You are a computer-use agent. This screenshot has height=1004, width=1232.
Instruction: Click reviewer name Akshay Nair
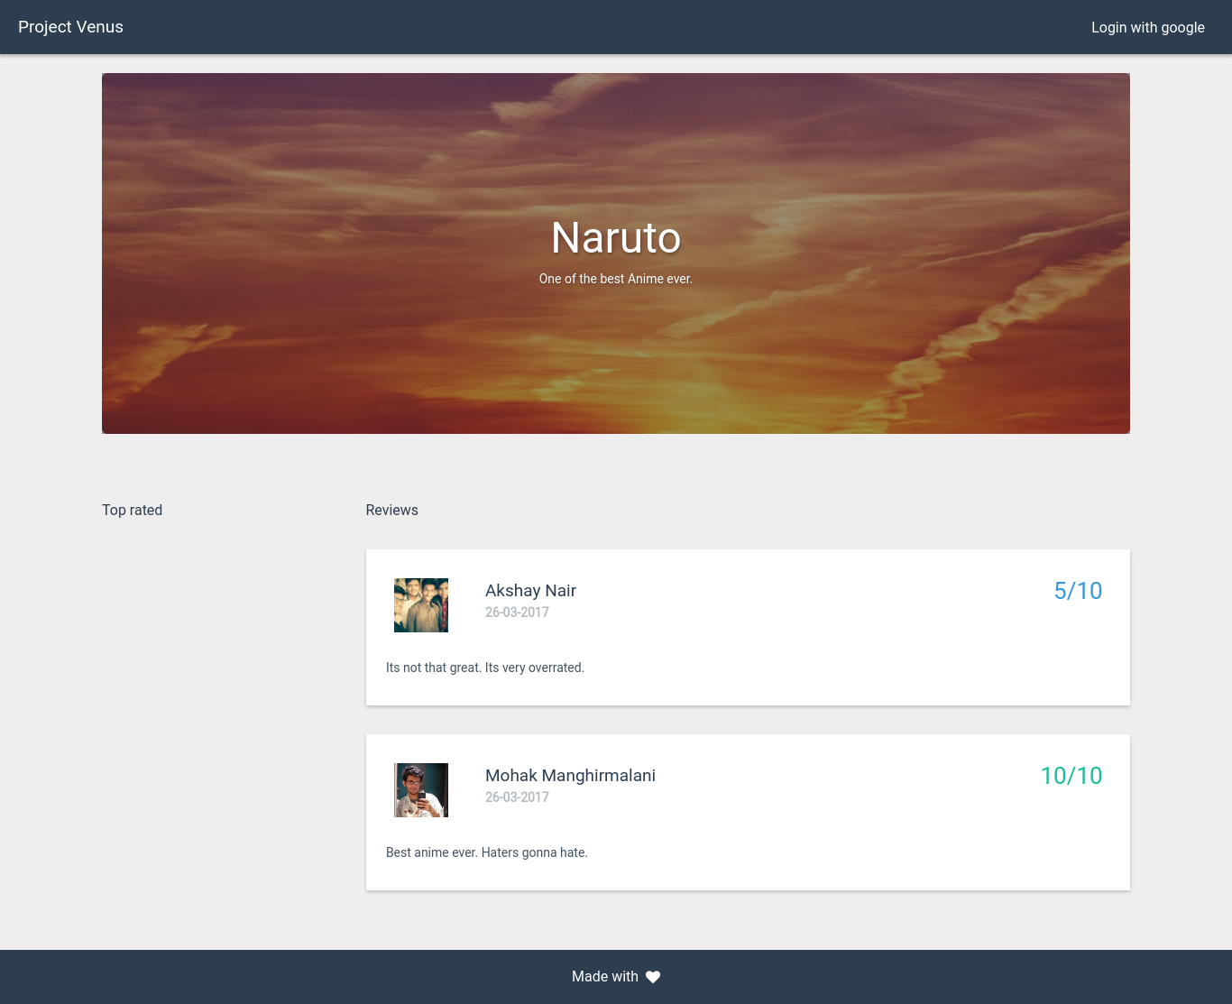pyautogui.click(x=530, y=591)
